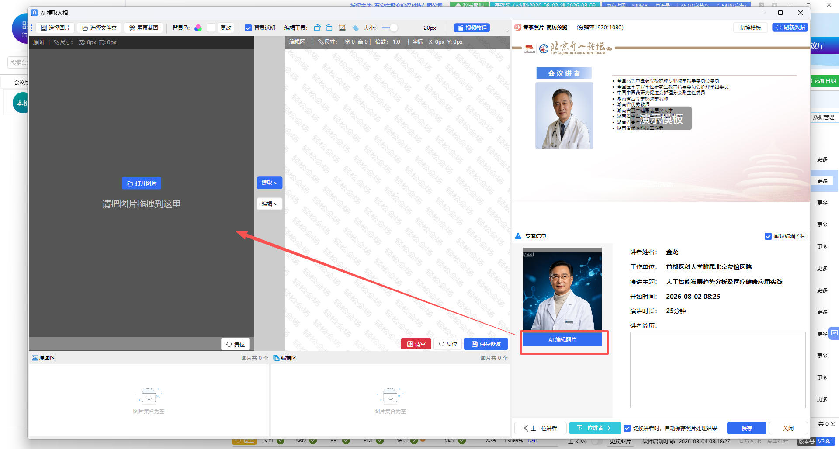This screenshot has height=449, width=839.
Task: Click the toolbar drag handle dots
Action: [31, 28]
